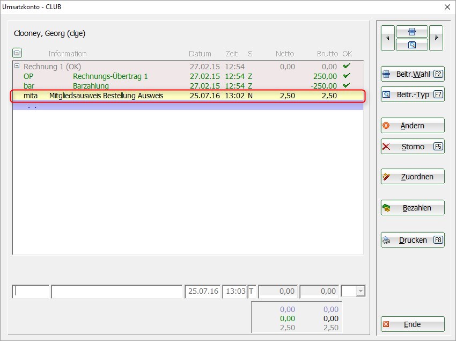This screenshot has width=456, height=341.
Task: Select the Rechnung 1 (OK) row
Action: (188, 67)
